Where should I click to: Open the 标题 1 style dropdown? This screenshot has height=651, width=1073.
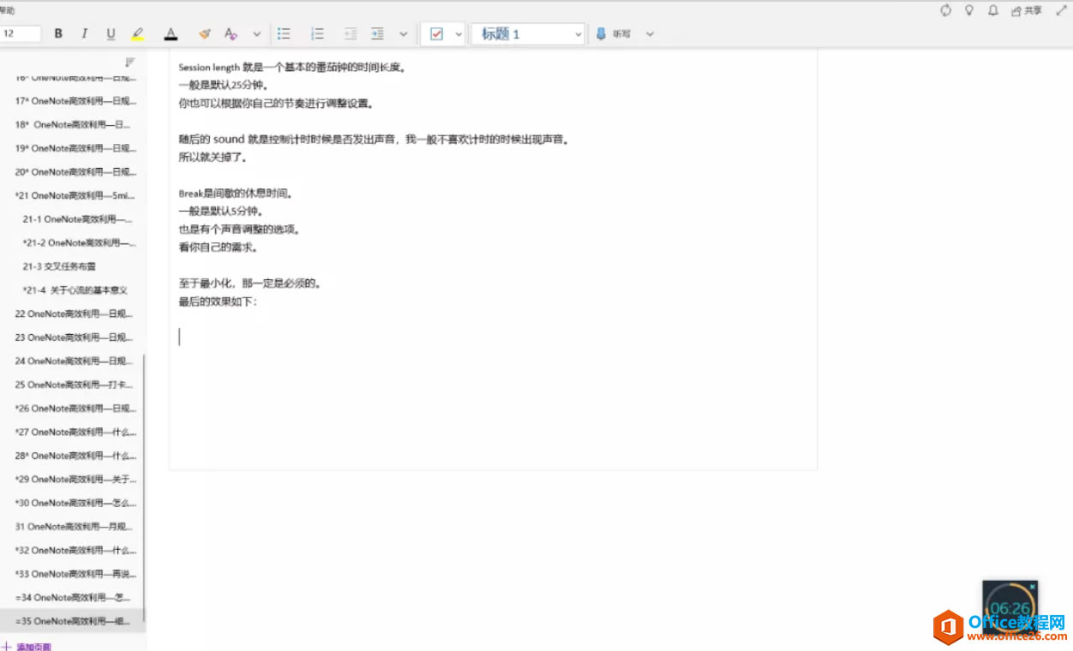tap(528, 33)
